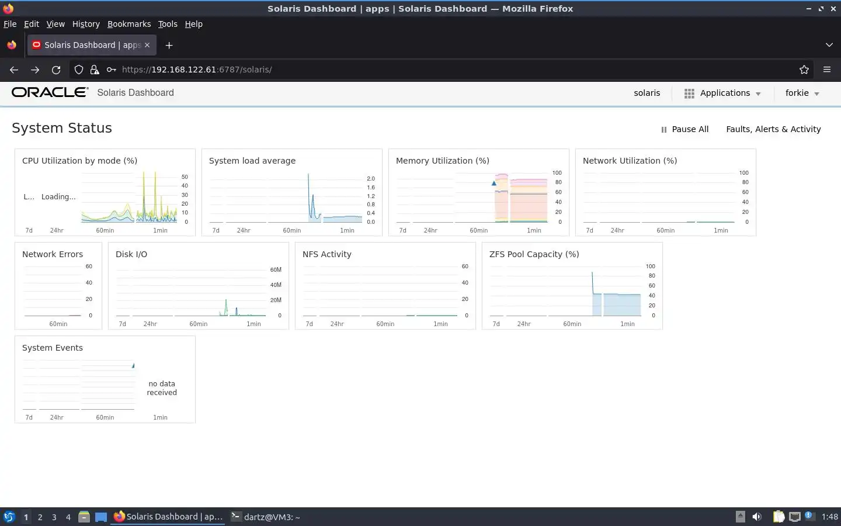The height and width of the screenshot is (526, 841).
Task: Click the volume speaker icon in system tray
Action: click(757, 517)
